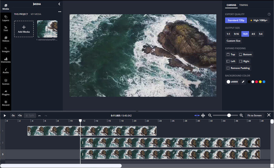Click the timeline zoom in magnifier
Viewport: 274px width, 168px height.
pyautogui.click(x=241, y=116)
